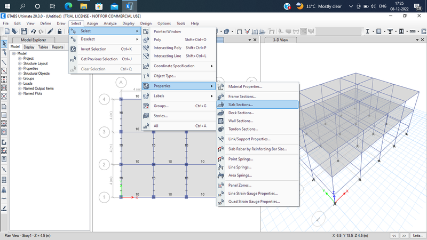Expand the Structure Layout tree node
This screenshot has height=240, width=427.
tap(20, 63)
